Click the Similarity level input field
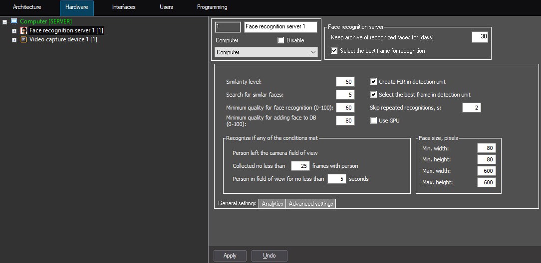 coord(345,82)
